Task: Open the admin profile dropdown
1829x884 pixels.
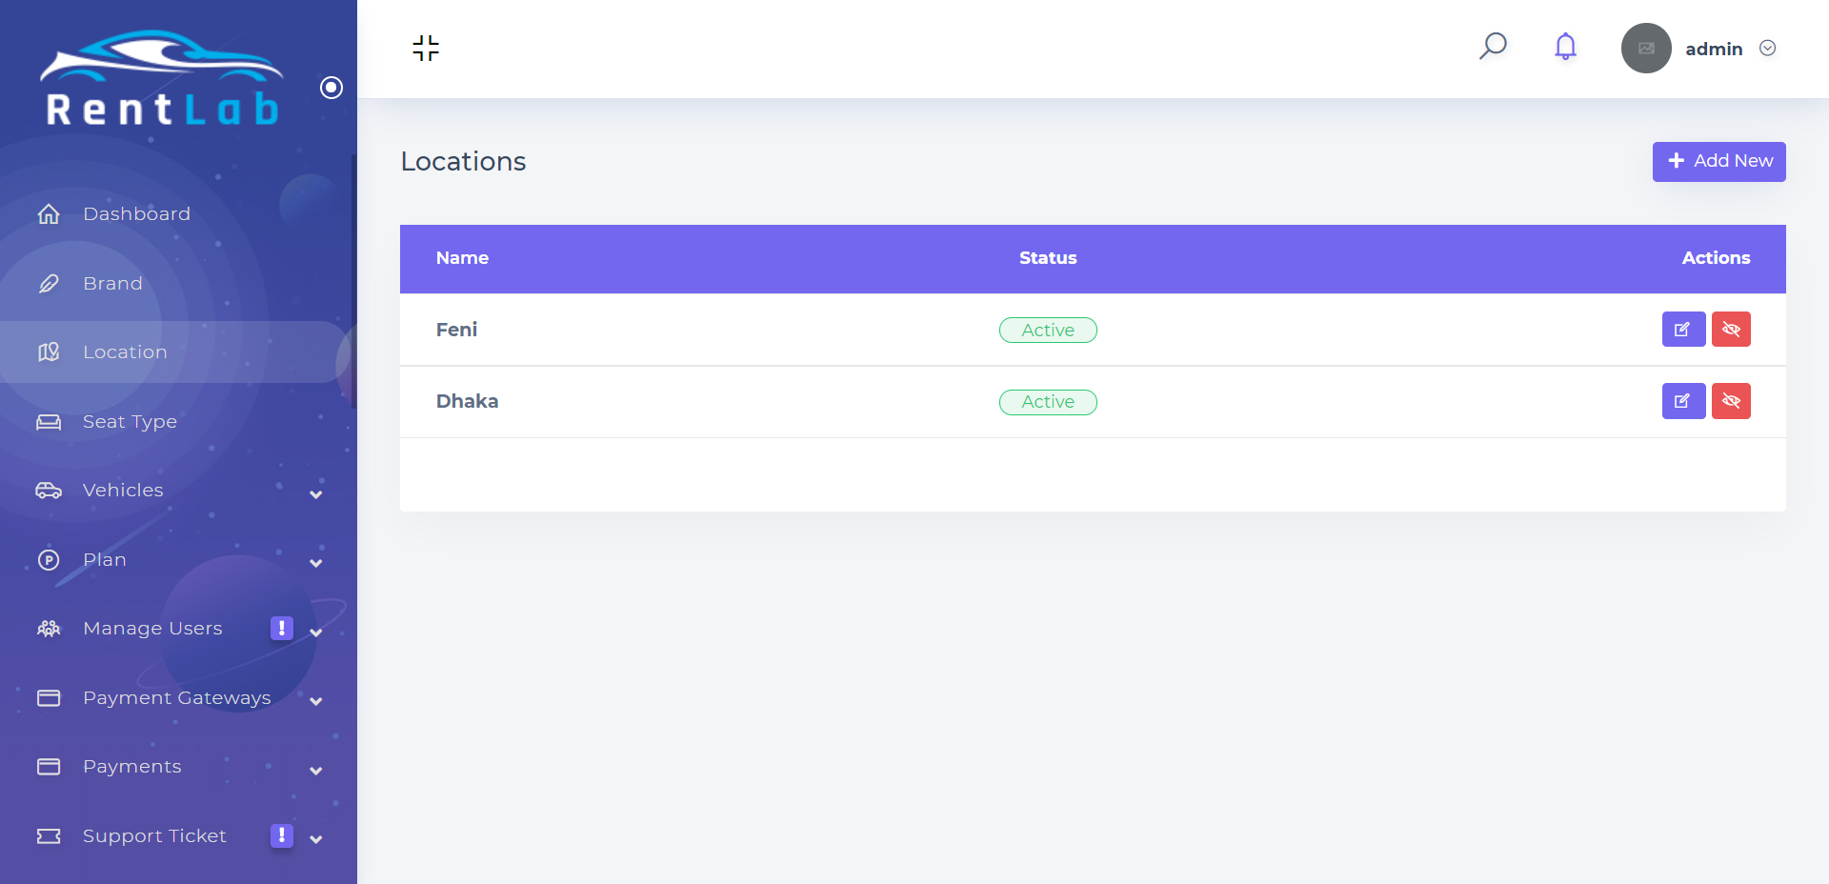Action: click(1767, 49)
